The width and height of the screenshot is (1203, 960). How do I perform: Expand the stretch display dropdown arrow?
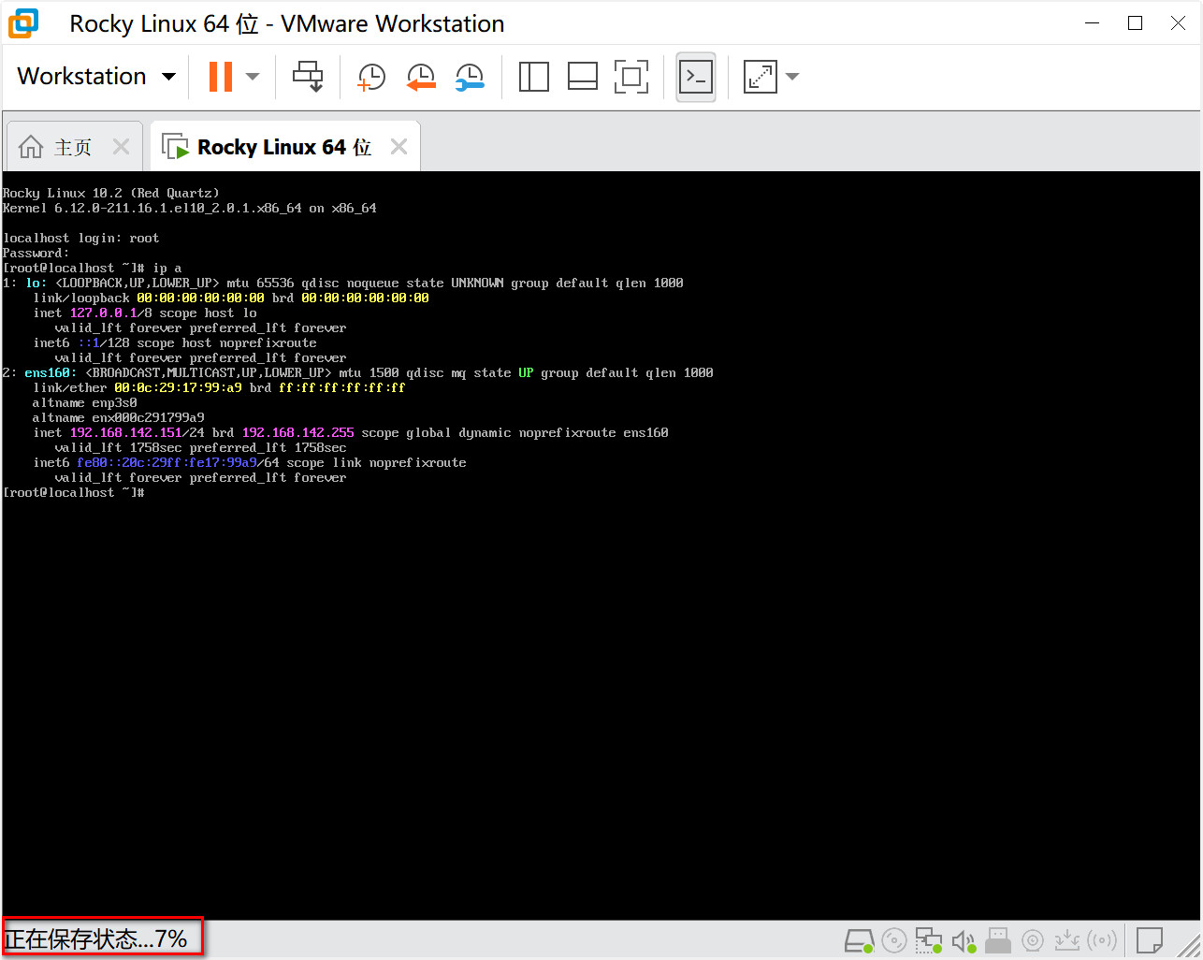pyautogui.click(x=792, y=77)
